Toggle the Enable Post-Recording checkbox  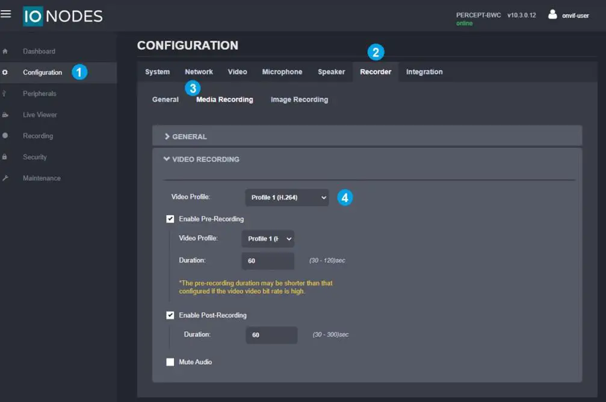tap(170, 315)
